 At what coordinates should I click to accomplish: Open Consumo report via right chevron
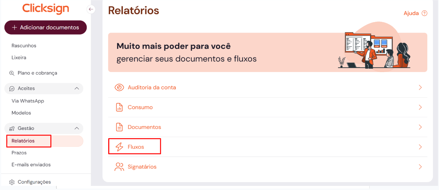420,107
